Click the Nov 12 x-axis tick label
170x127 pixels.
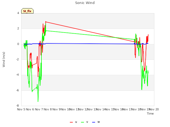point(83,109)
